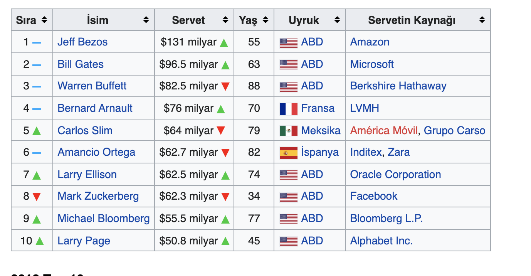Open the Jeff Bezos article link
This screenshot has width=531, height=276.
[x=82, y=42]
